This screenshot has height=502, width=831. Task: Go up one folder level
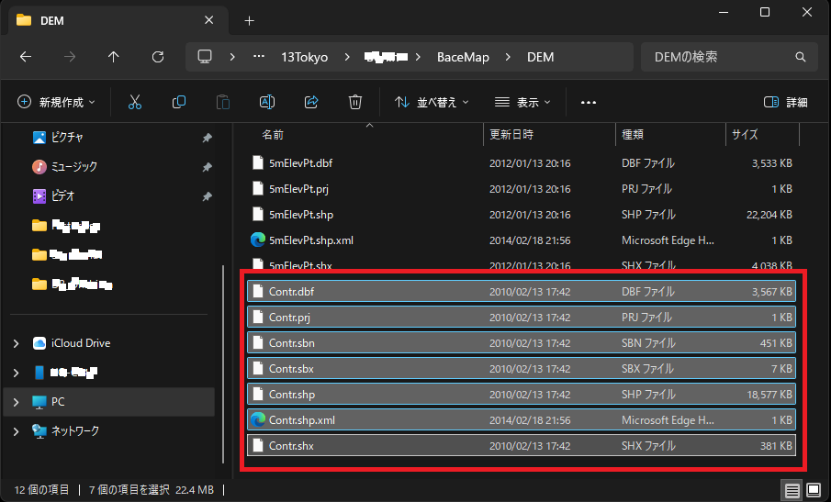point(114,57)
